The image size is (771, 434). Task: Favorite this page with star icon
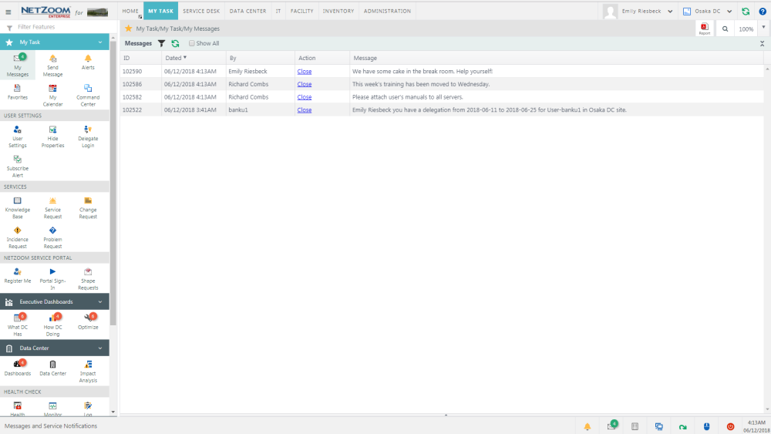point(128,29)
